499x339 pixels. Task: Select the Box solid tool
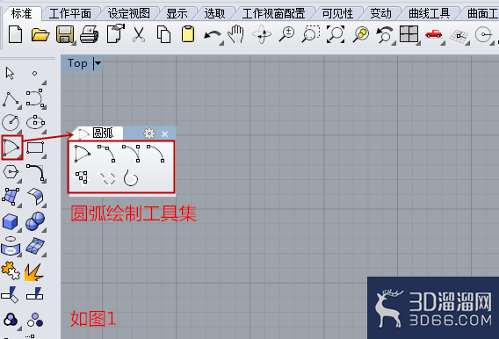point(11,221)
